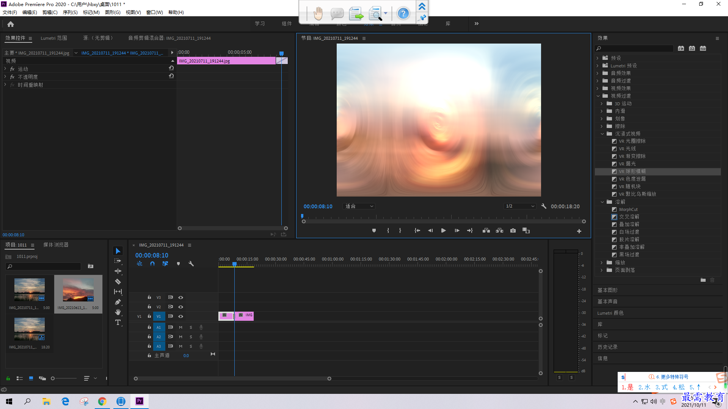Select the Pen tool
Screen dimensions: 728x409
click(x=118, y=302)
